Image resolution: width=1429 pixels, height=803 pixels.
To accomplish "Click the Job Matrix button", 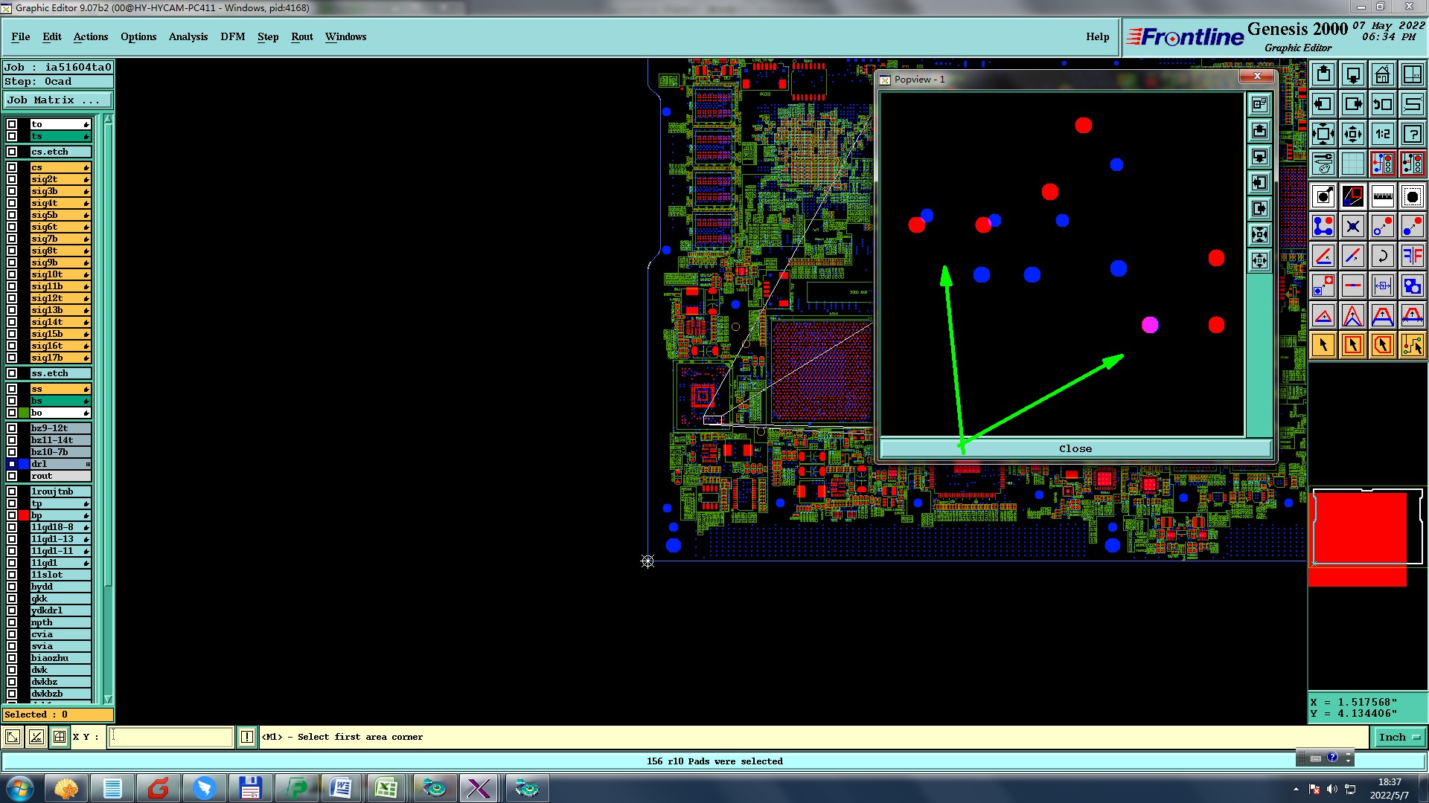I will [x=57, y=100].
